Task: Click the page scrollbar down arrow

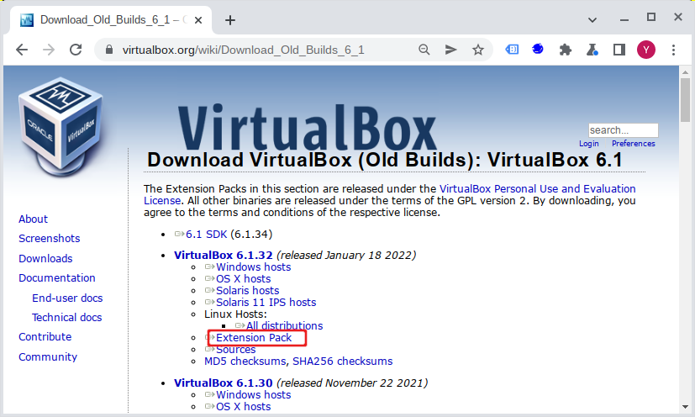Action: coord(685,407)
